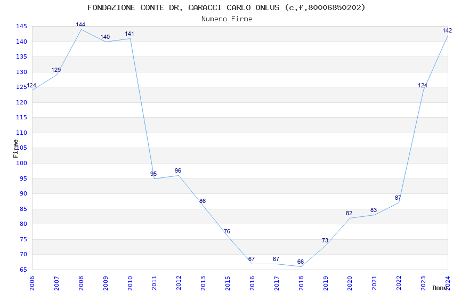Click the y-axis value 80
This screenshot has height=293, width=453.
tap(23, 224)
